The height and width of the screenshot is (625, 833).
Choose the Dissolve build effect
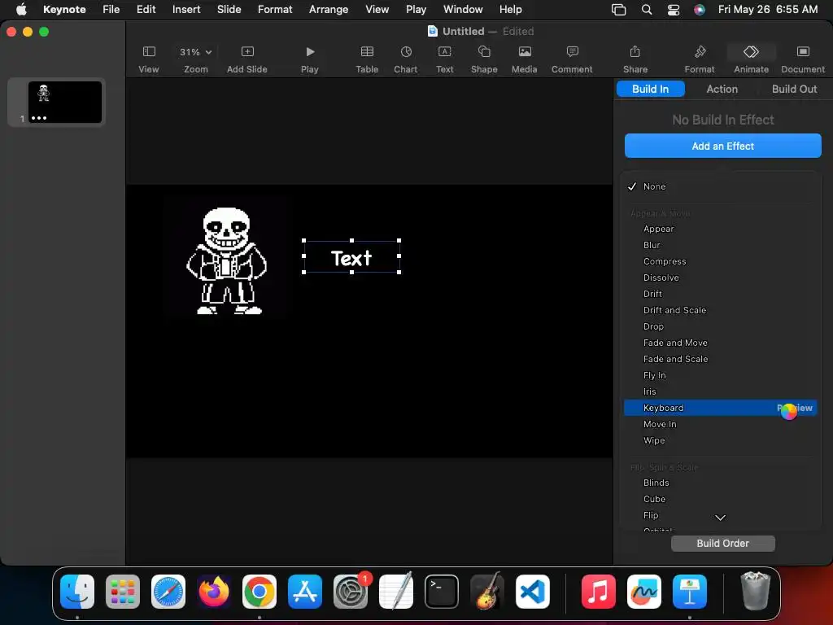pos(720,278)
